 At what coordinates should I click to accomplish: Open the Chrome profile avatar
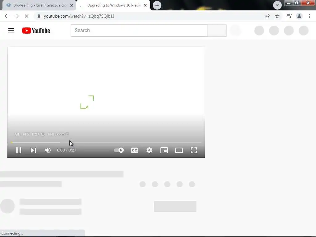point(299,16)
